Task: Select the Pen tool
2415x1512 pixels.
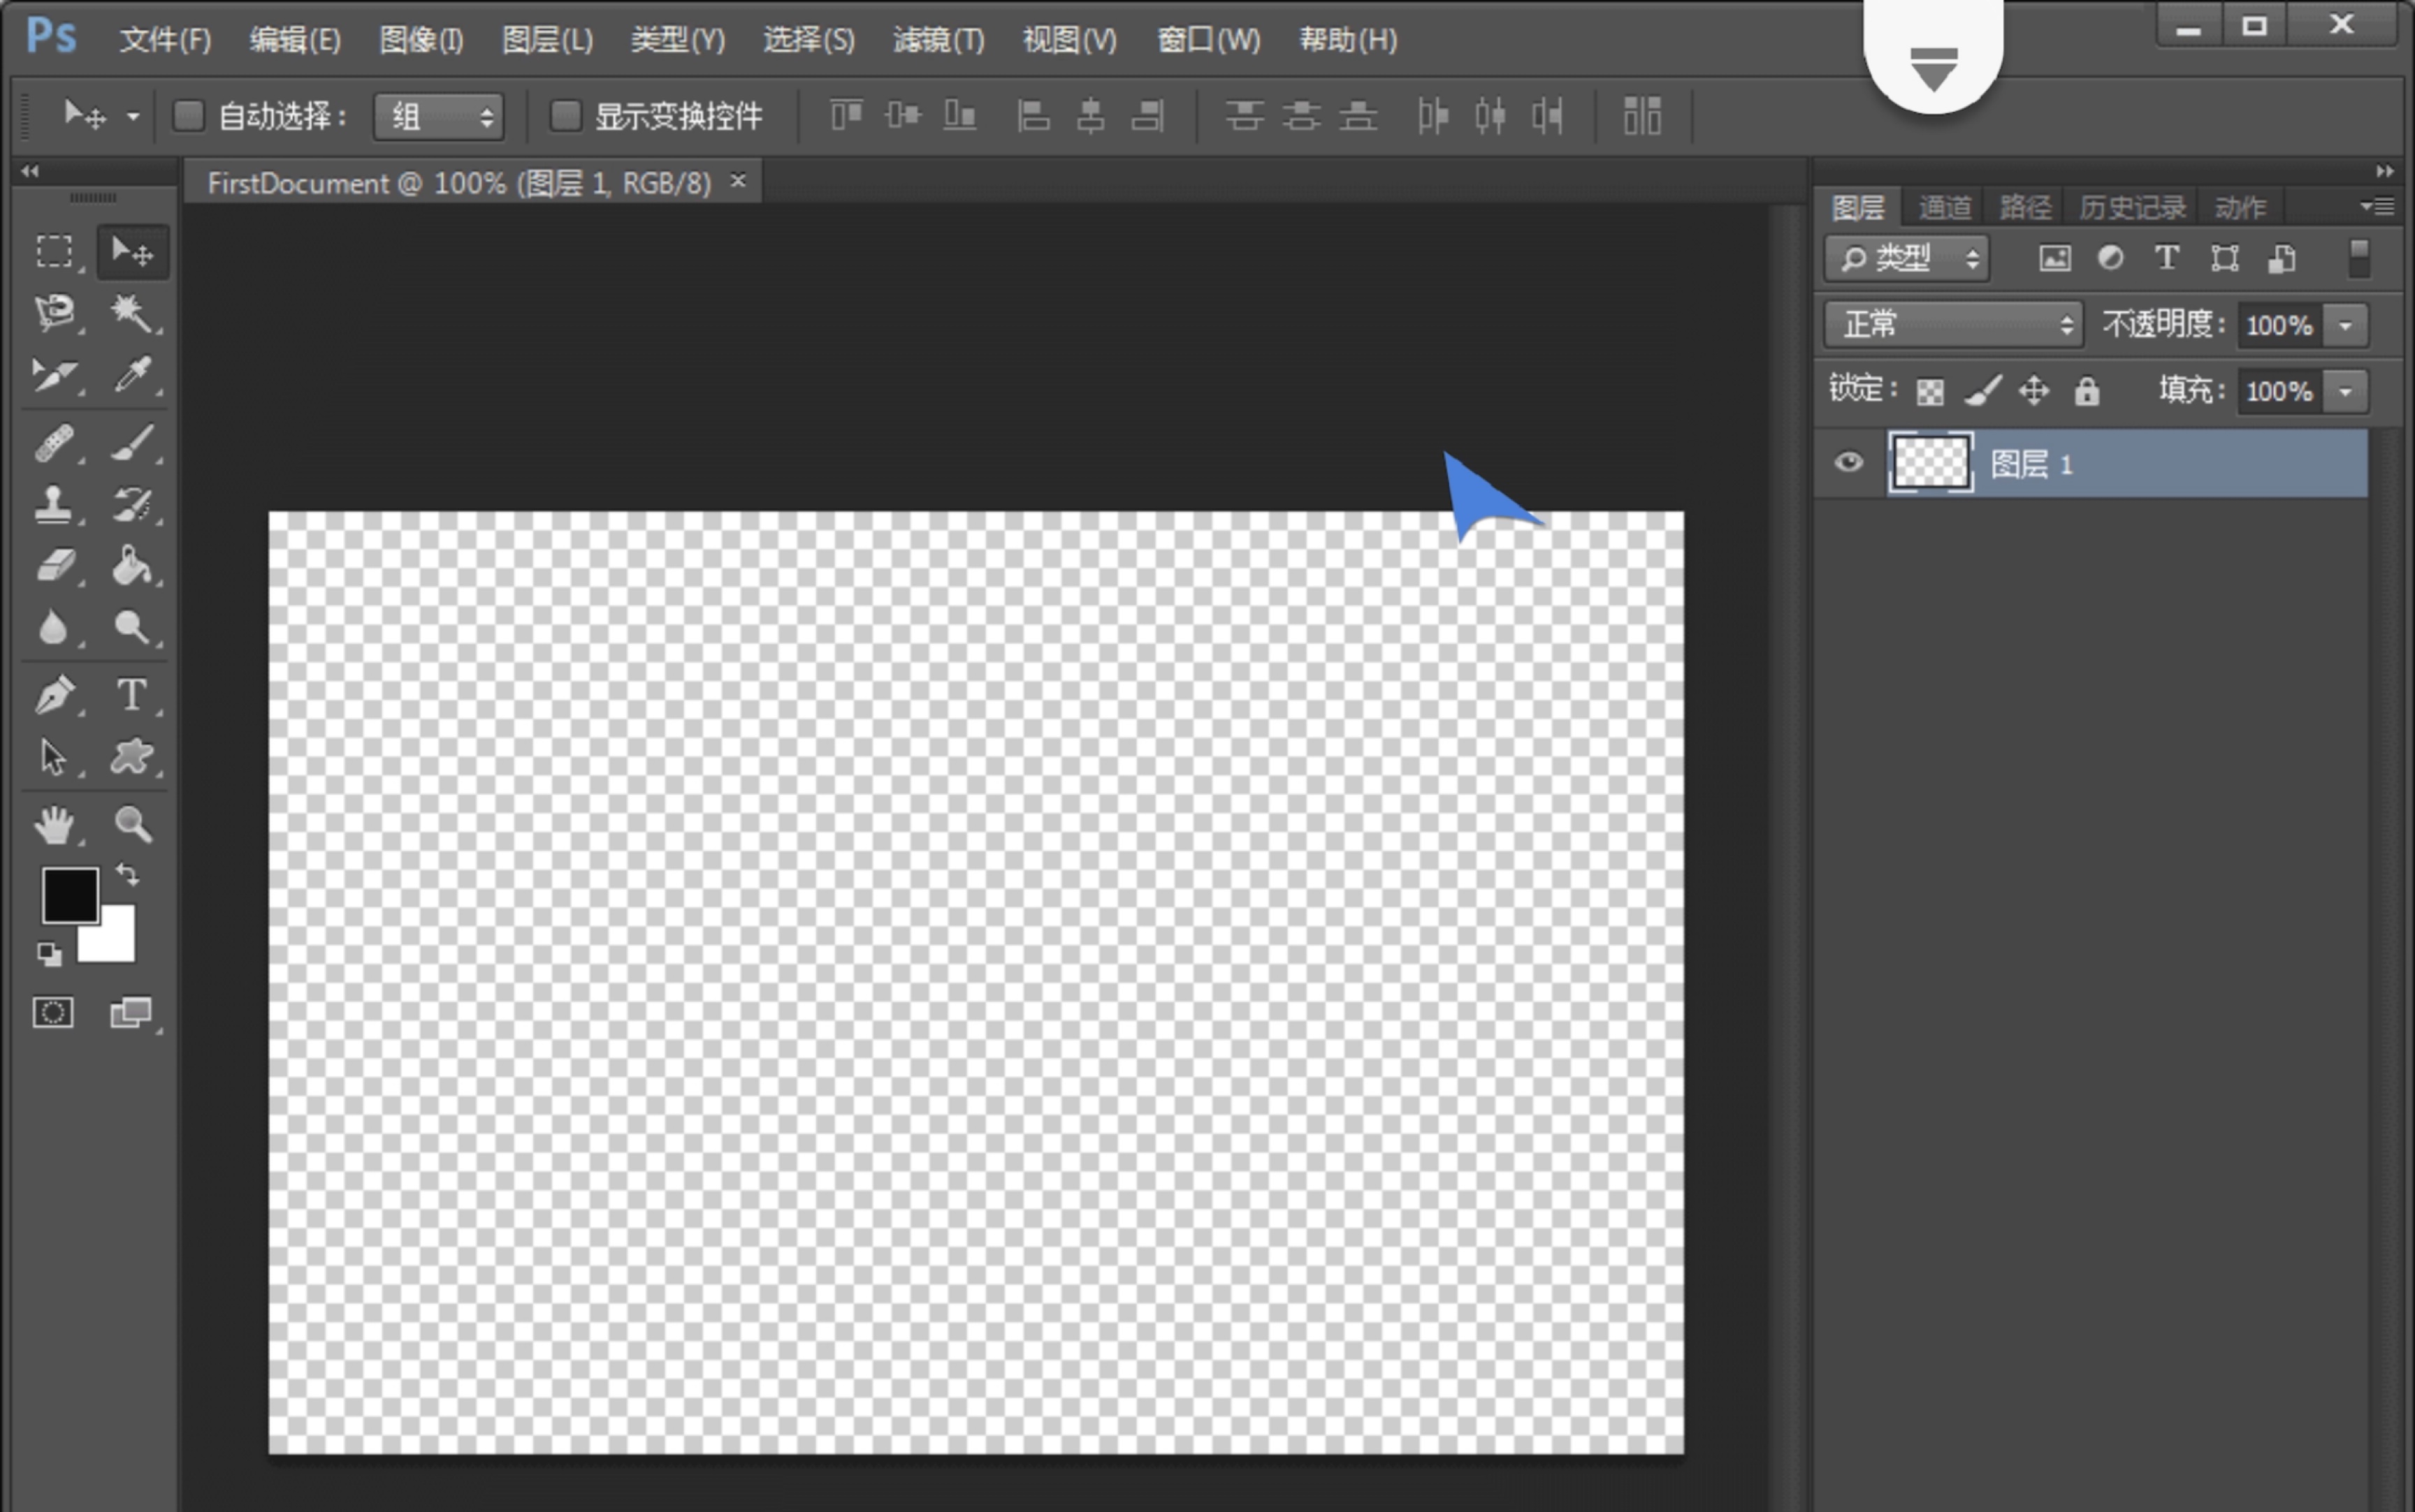Action: pyautogui.click(x=54, y=694)
